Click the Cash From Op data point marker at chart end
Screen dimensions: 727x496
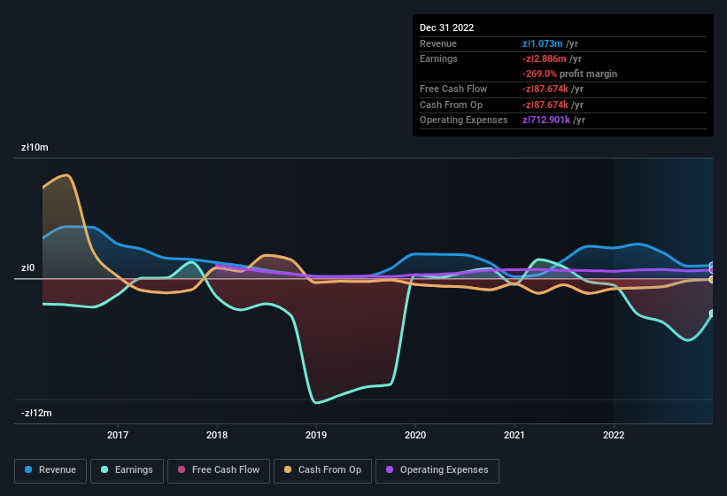tap(712, 280)
